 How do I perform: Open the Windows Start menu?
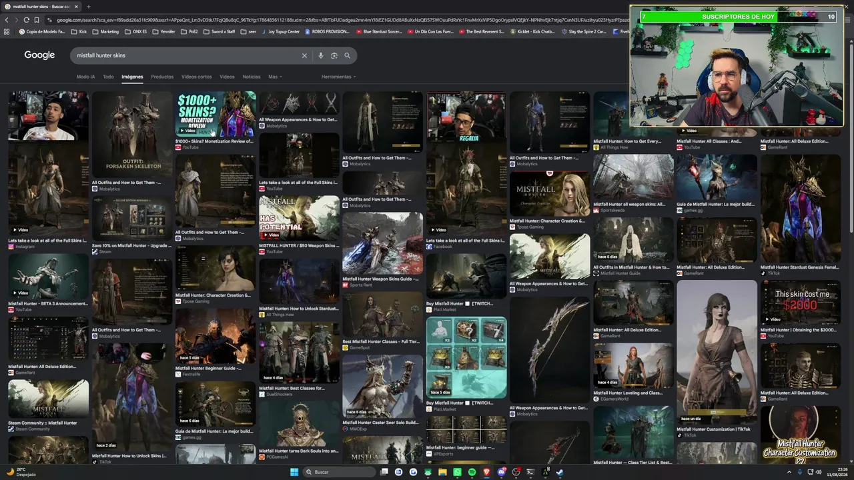click(294, 472)
